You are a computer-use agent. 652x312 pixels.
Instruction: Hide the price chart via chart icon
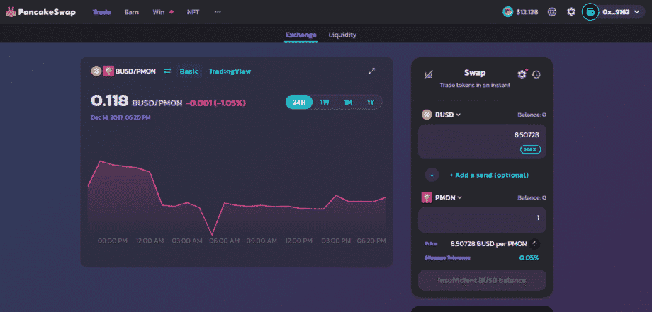coord(427,74)
